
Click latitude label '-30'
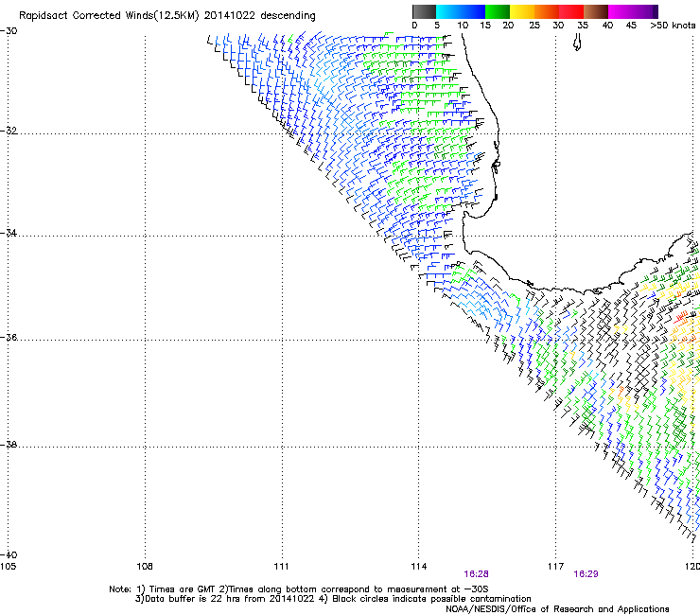(9, 31)
